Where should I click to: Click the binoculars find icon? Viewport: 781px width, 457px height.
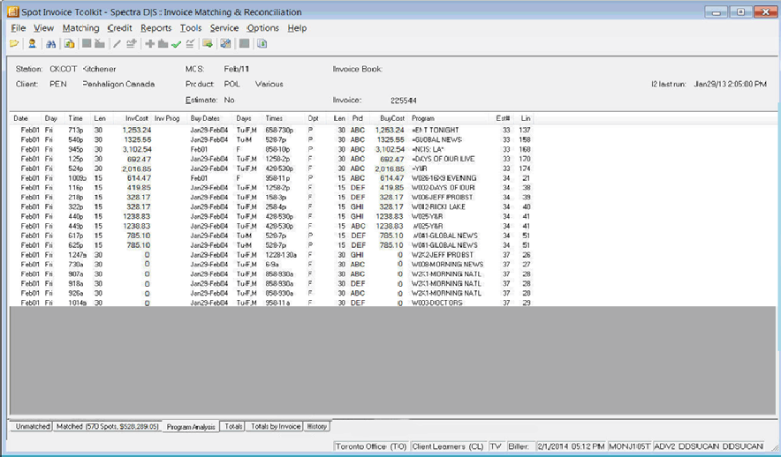pyautogui.click(x=51, y=44)
